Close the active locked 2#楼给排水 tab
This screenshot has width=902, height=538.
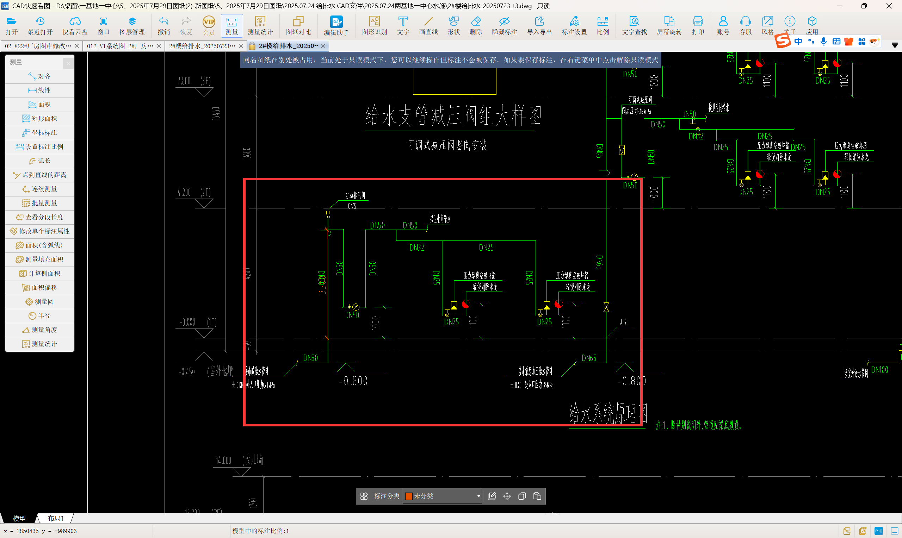[323, 46]
